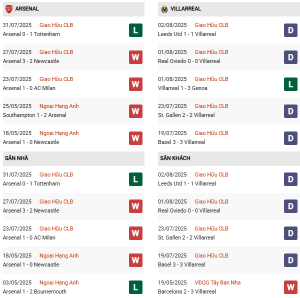Open Giao Hữu CLB link above Villarreal-Genoa match

coord(211,79)
